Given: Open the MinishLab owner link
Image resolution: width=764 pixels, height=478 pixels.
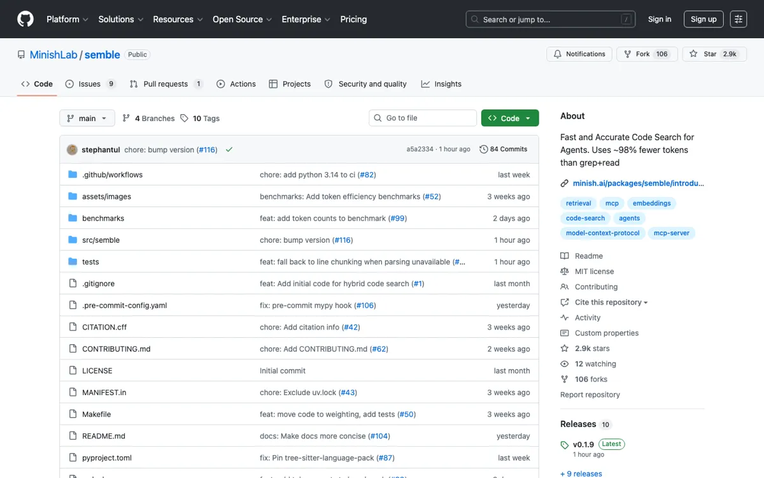Looking at the screenshot, I should [53, 55].
